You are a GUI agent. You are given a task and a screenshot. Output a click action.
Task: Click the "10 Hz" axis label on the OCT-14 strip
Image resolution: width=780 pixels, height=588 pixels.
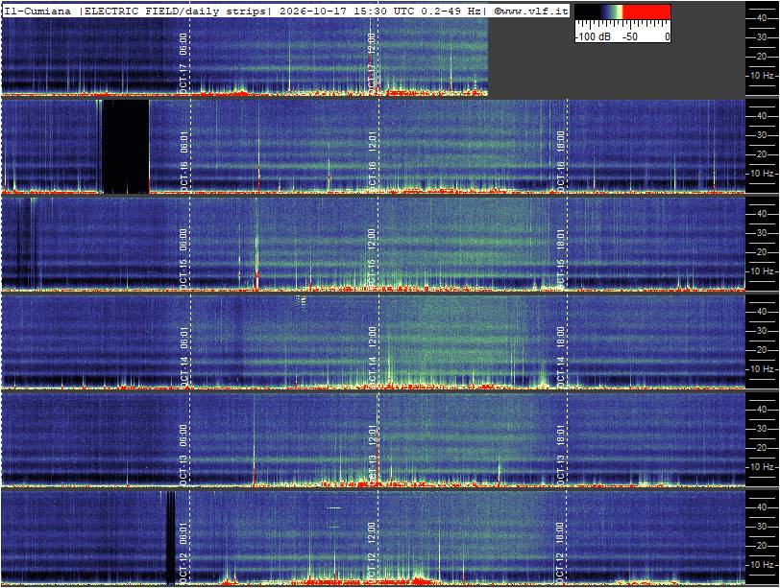pyautogui.click(x=762, y=369)
